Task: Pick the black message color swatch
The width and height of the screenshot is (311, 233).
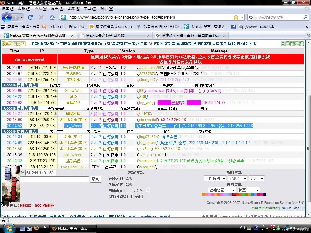Action: [265, 194]
